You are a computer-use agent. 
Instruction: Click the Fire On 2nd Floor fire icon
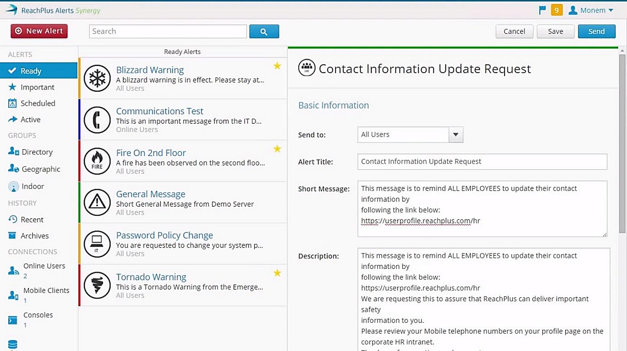(97, 160)
